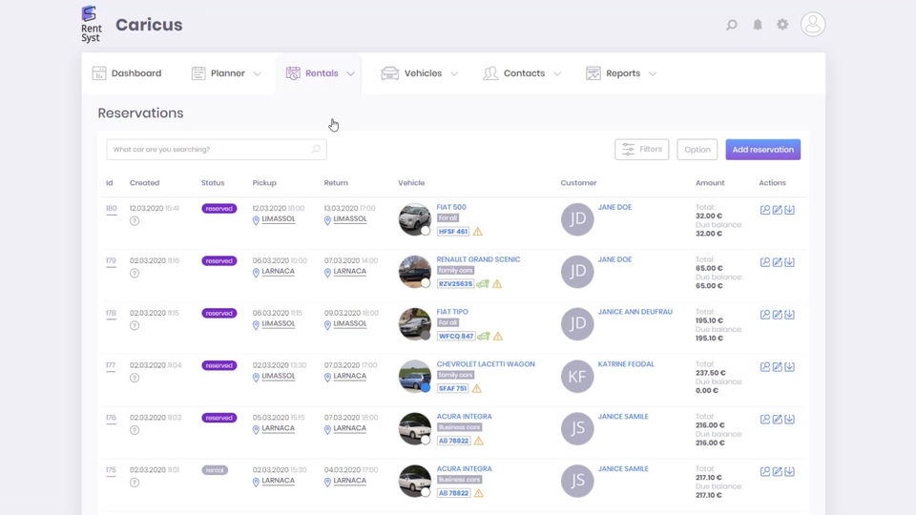This screenshot has height=515, width=916.
Task: Go to the Dashboard tab
Action: (127, 73)
